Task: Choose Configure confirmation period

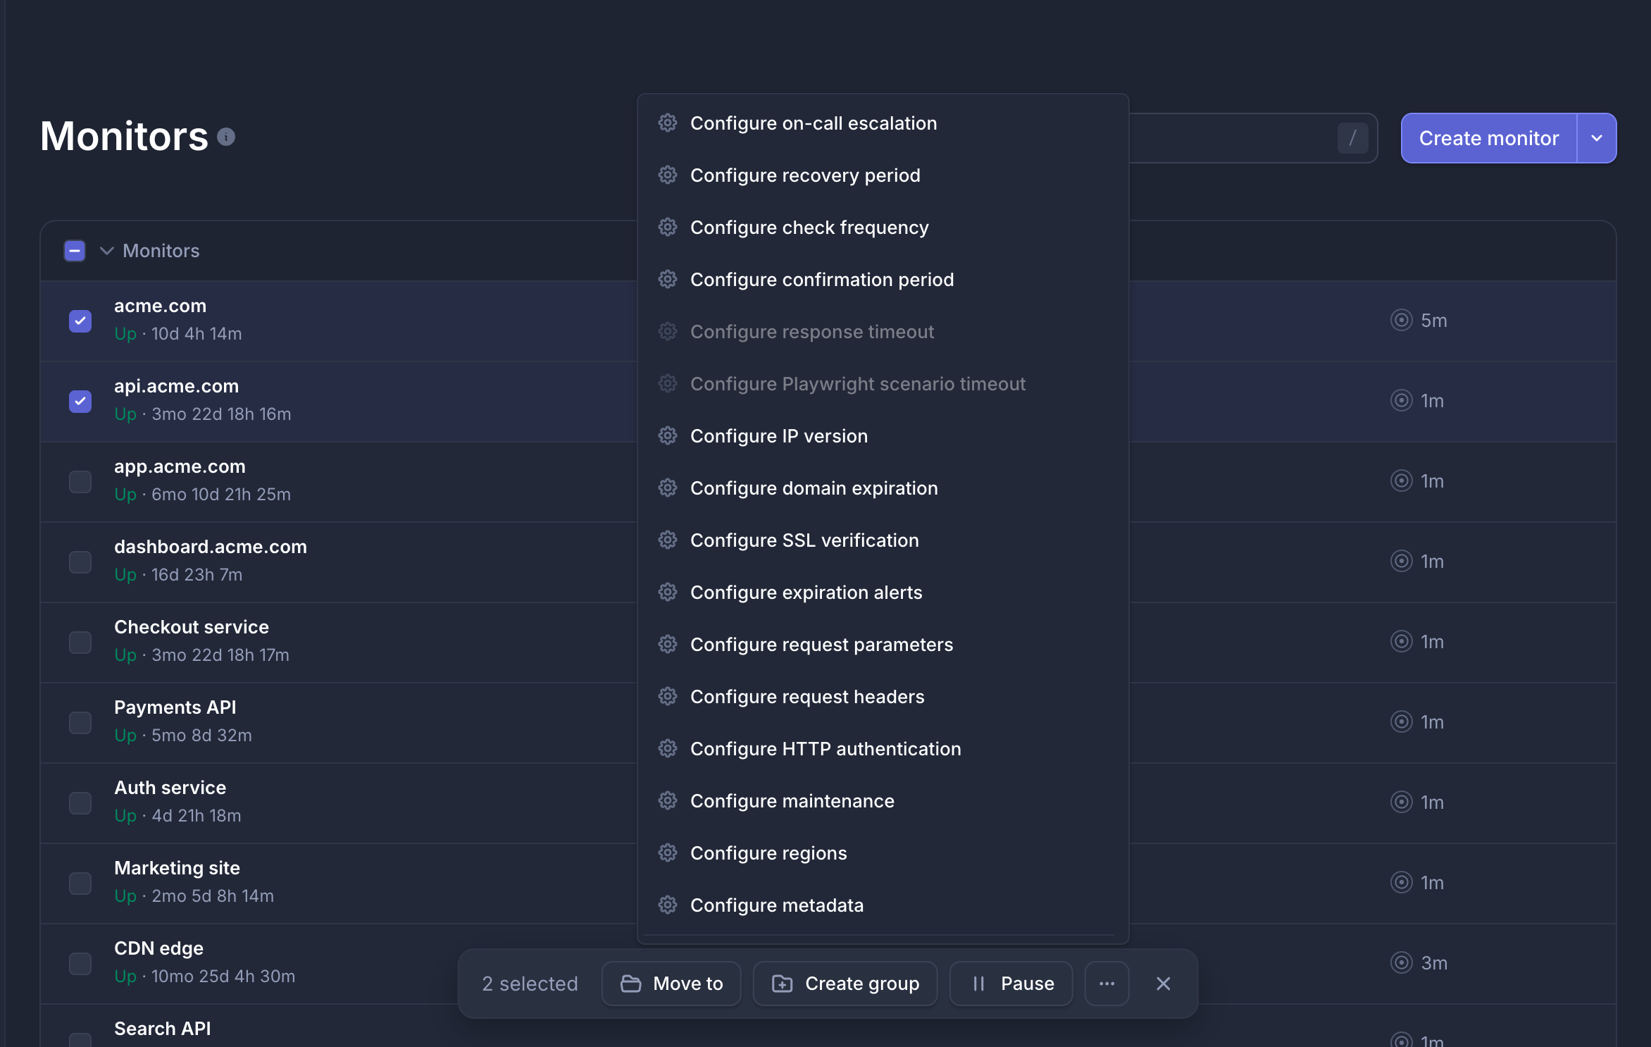Action: coord(883,280)
